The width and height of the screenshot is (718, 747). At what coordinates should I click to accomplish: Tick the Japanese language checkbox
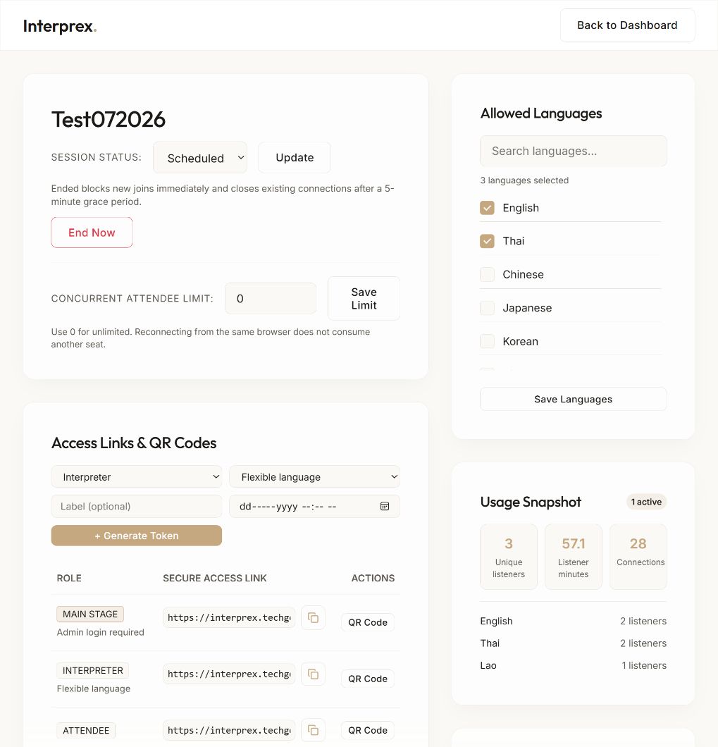pos(487,308)
